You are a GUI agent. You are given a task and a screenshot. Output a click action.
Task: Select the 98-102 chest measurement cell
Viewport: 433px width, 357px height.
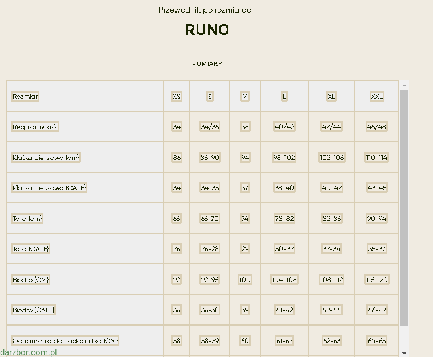point(284,158)
